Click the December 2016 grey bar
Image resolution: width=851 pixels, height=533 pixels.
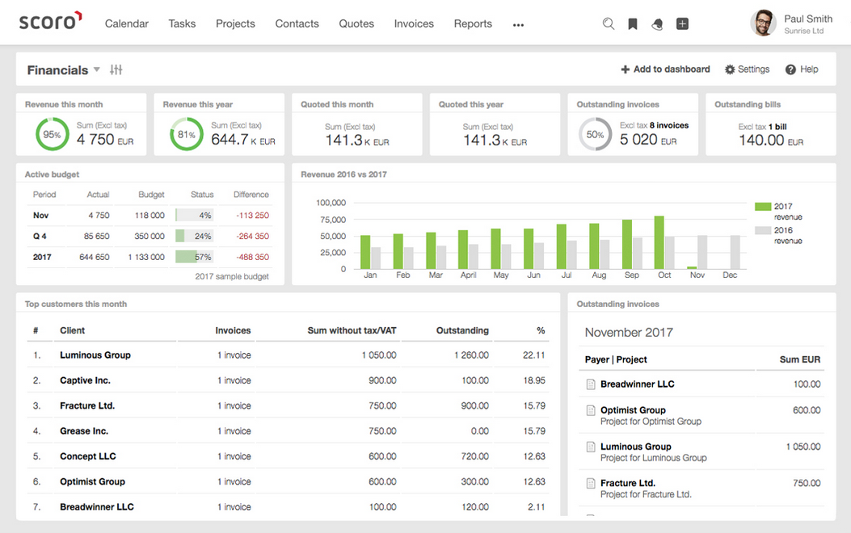pyautogui.click(x=735, y=252)
